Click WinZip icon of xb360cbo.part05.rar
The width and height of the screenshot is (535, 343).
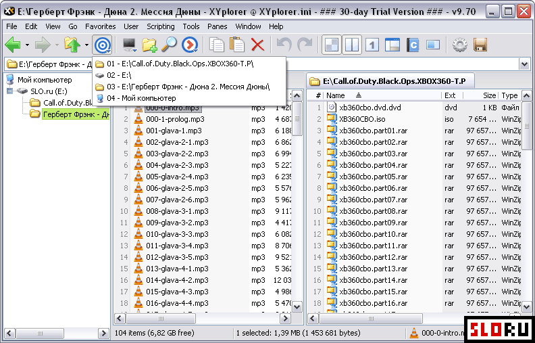(332, 177)
